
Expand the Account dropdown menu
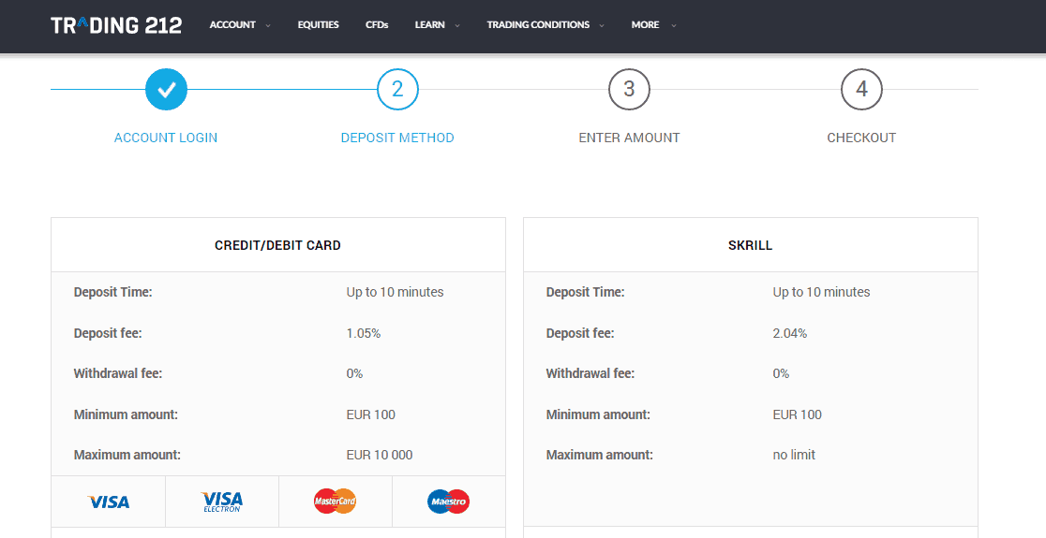tap(239, 25)
